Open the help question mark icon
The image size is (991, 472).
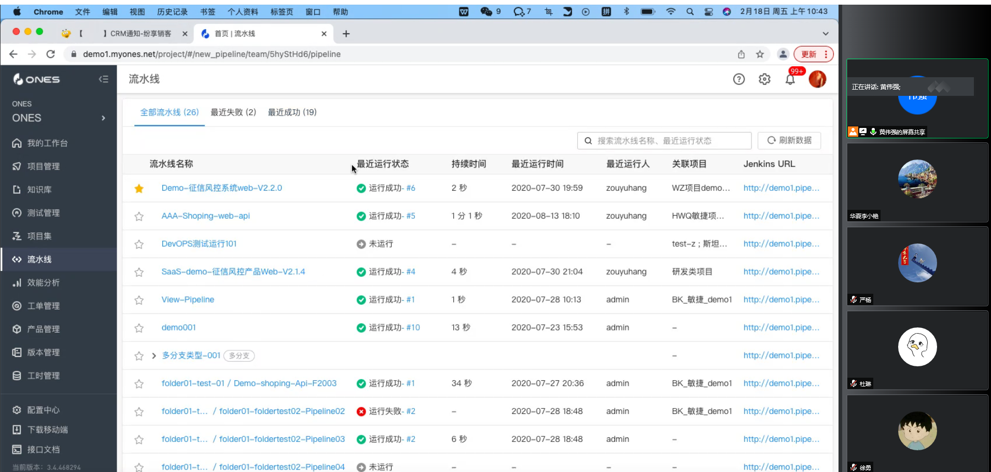(x=738, y=79)
